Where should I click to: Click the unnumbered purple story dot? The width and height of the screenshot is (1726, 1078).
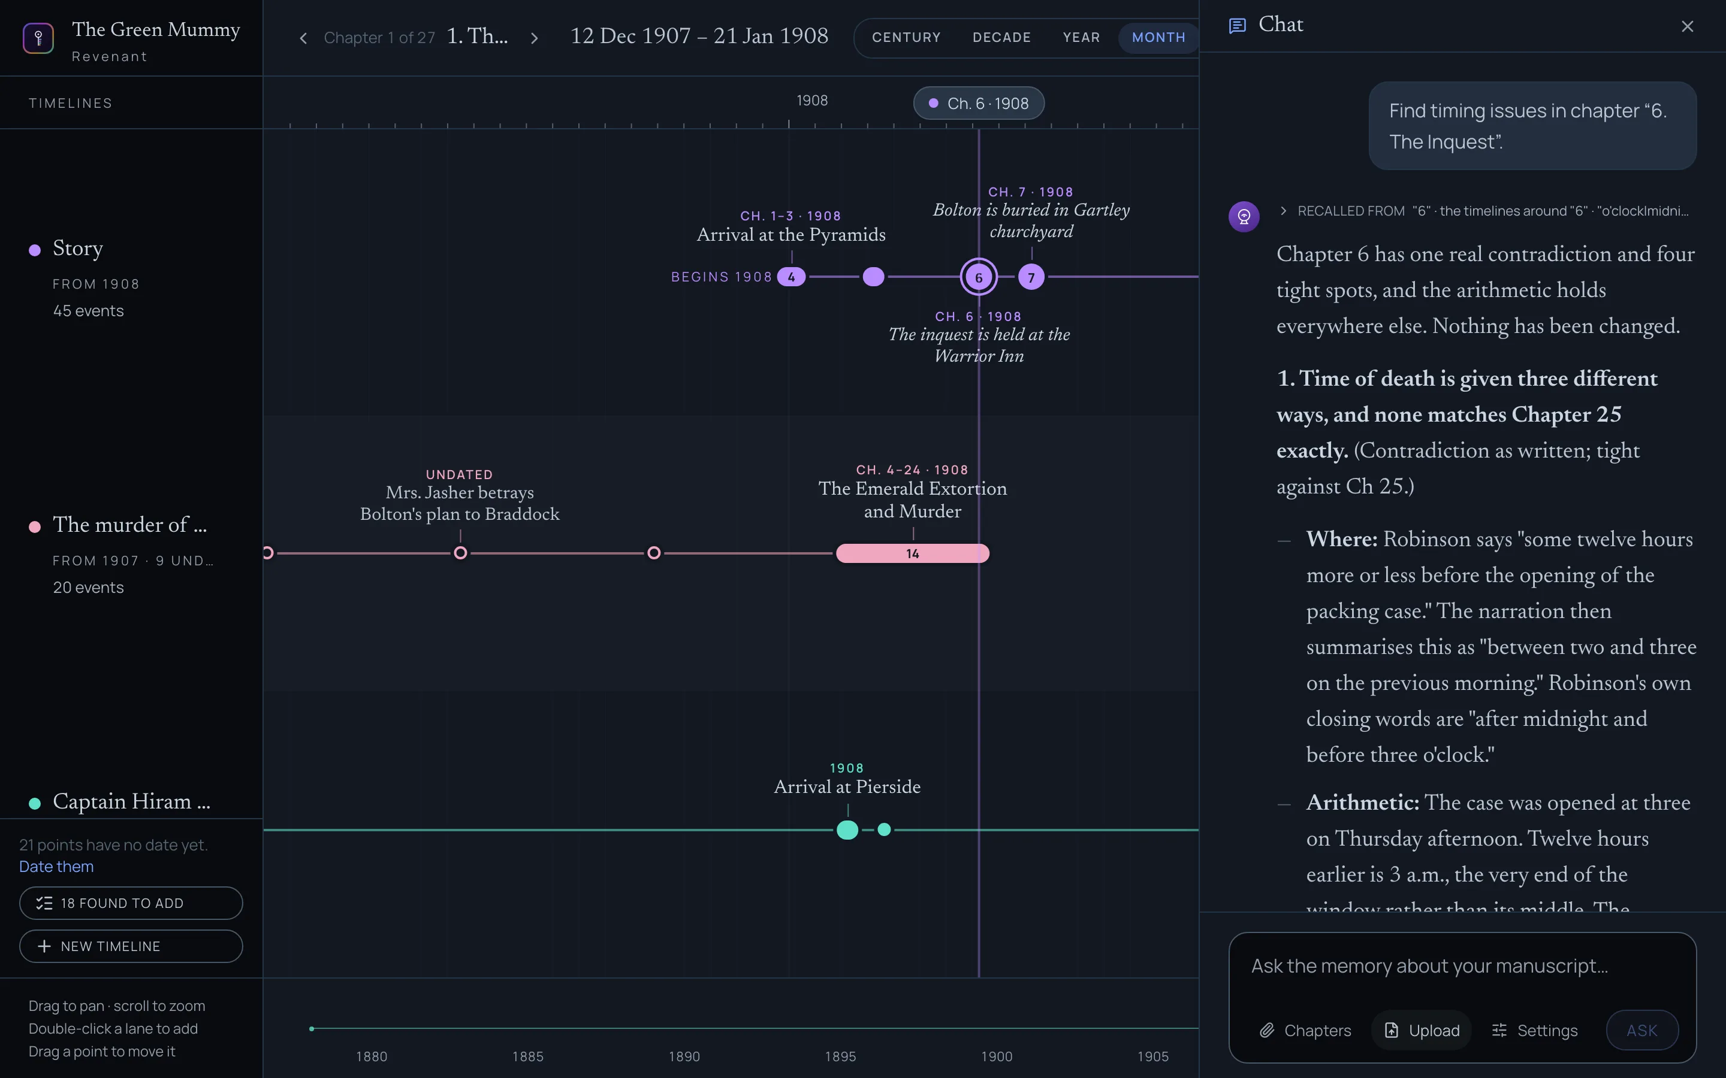[x=873, y=277]
